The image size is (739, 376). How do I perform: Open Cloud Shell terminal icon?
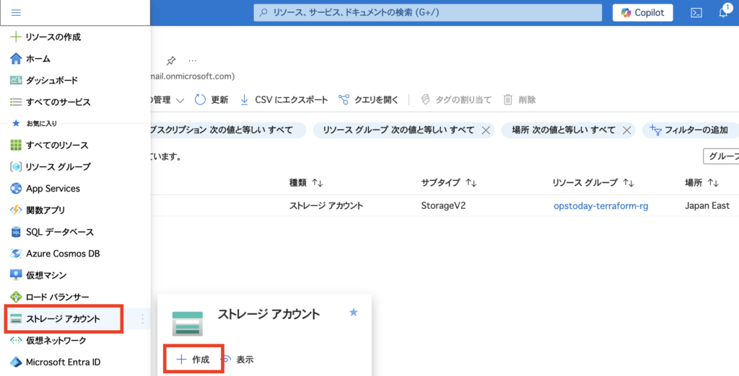[696, 13]
